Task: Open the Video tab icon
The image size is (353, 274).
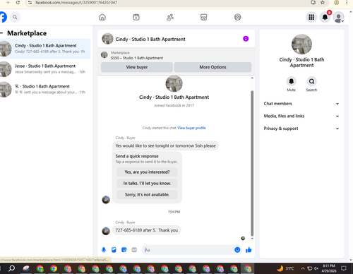Action: coord(136,17)
